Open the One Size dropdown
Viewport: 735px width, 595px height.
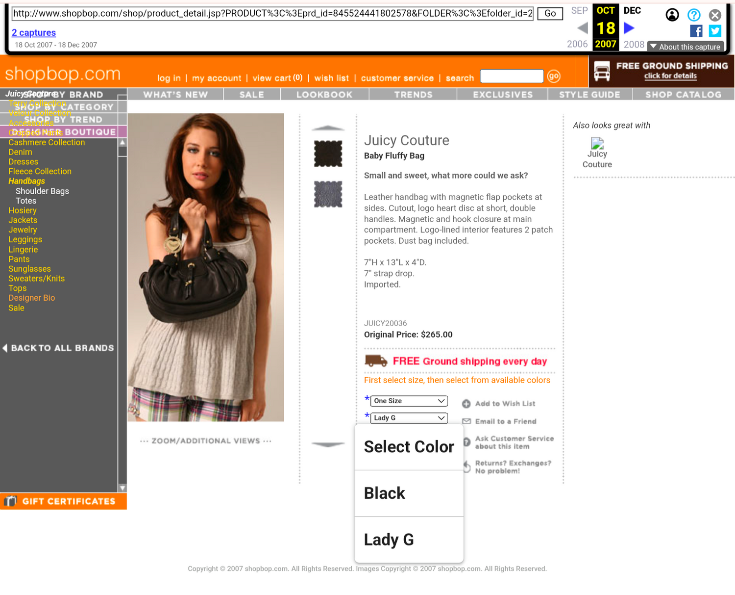[x=409, y=401]
